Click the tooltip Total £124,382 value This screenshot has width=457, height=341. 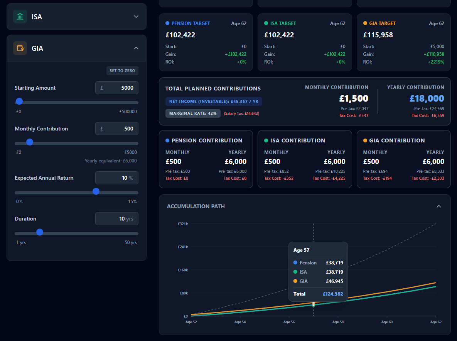click(333, 294)
